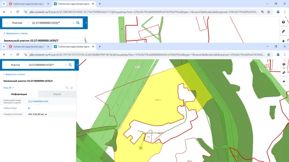The height and width of the screenshot is (162, 289).
Task: Run search for 32:27:0000000:1676/* magnifier
Action: (70, 65)
